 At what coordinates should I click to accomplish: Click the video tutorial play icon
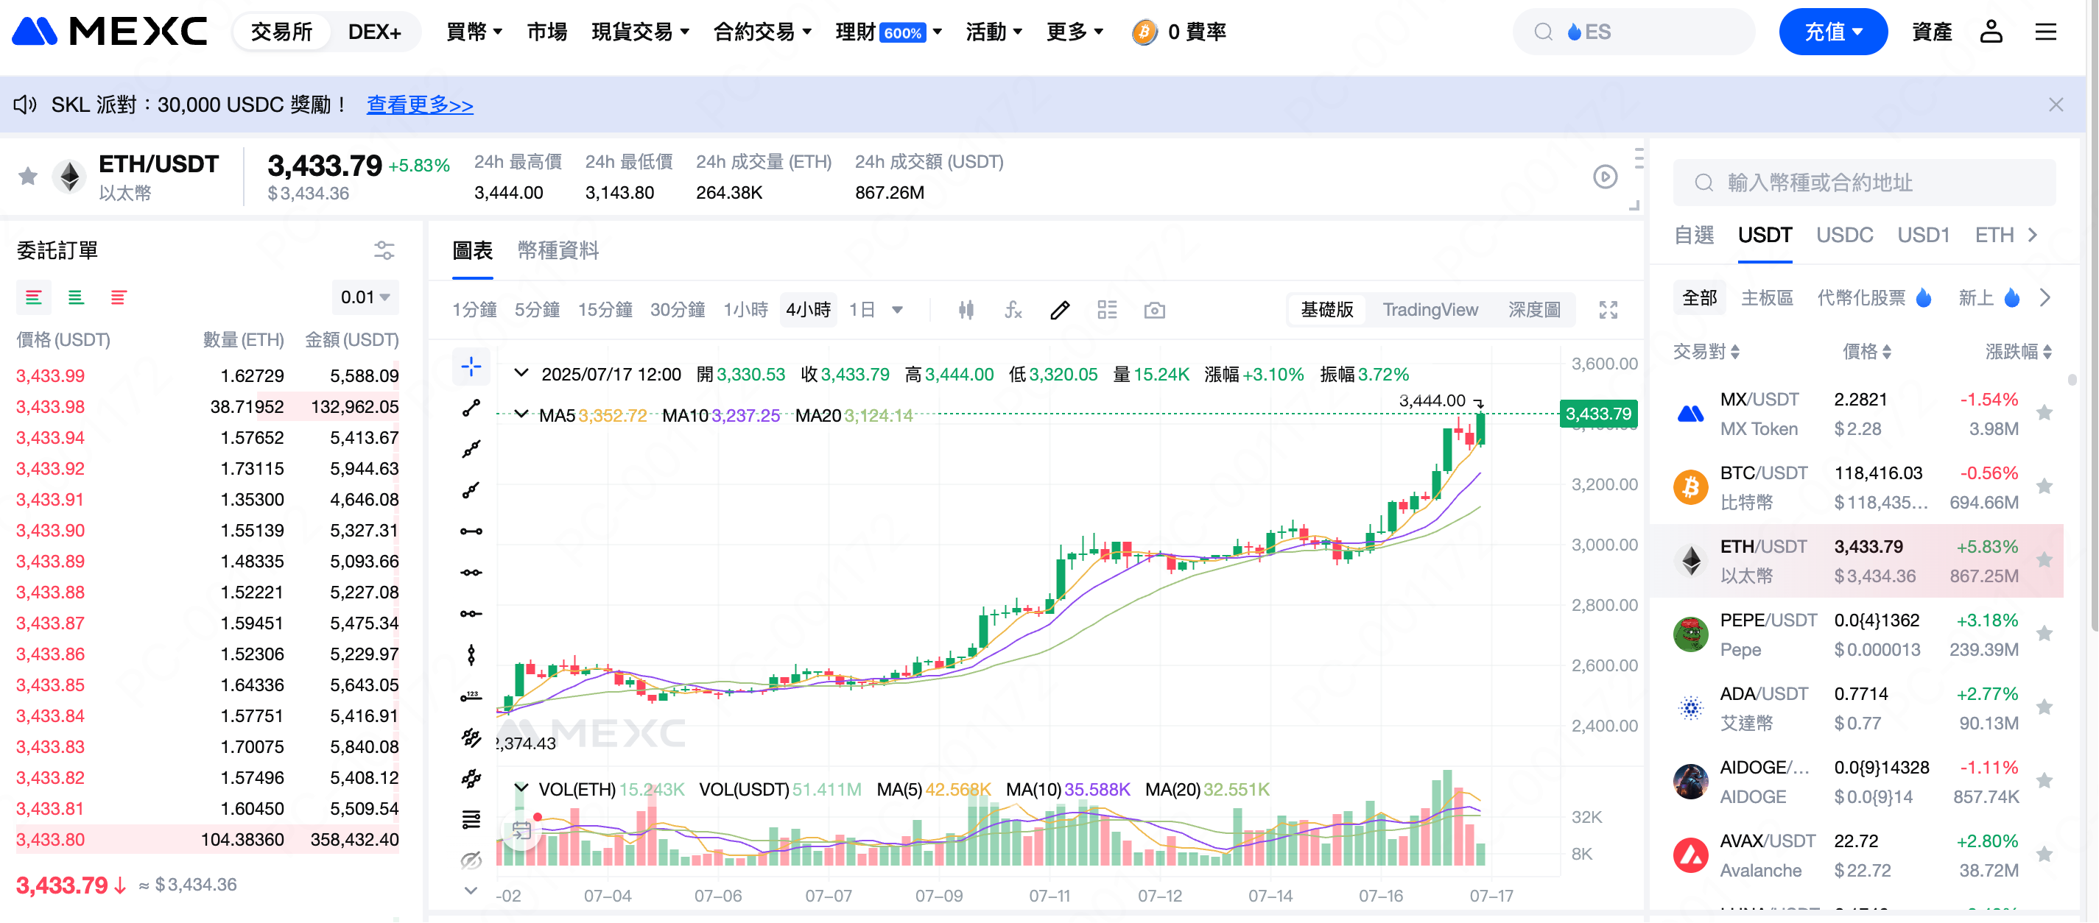coord(1604,177)
